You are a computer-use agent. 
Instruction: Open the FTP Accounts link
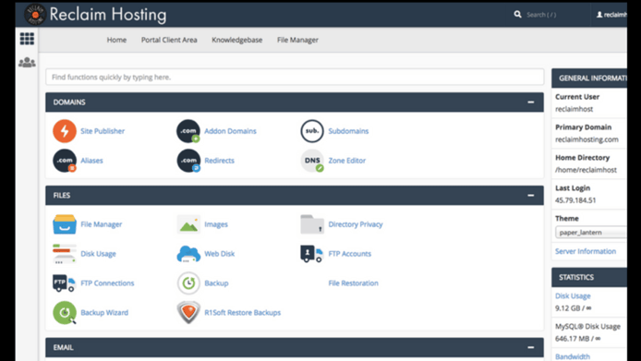(x=349, y=254)
